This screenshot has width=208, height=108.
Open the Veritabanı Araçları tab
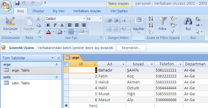[87, 11]
